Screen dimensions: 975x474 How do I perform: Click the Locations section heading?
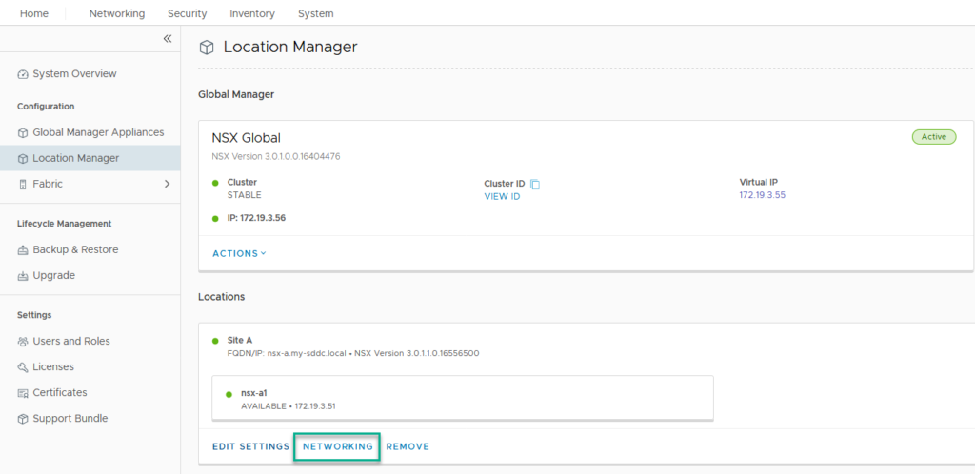221,297
